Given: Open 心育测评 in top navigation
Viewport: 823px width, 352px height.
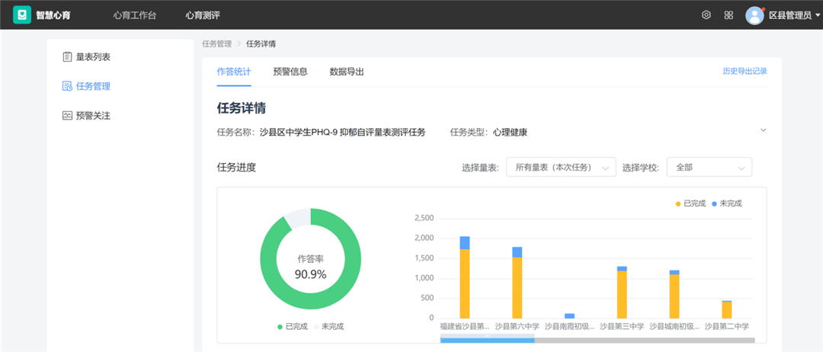Looking at the screenshot, I should pyautogui.click(x=203, y=15).
